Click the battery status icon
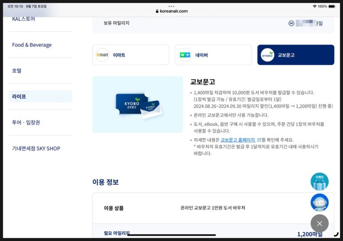The height and width of the screenshot is (241, 343). 332,6
